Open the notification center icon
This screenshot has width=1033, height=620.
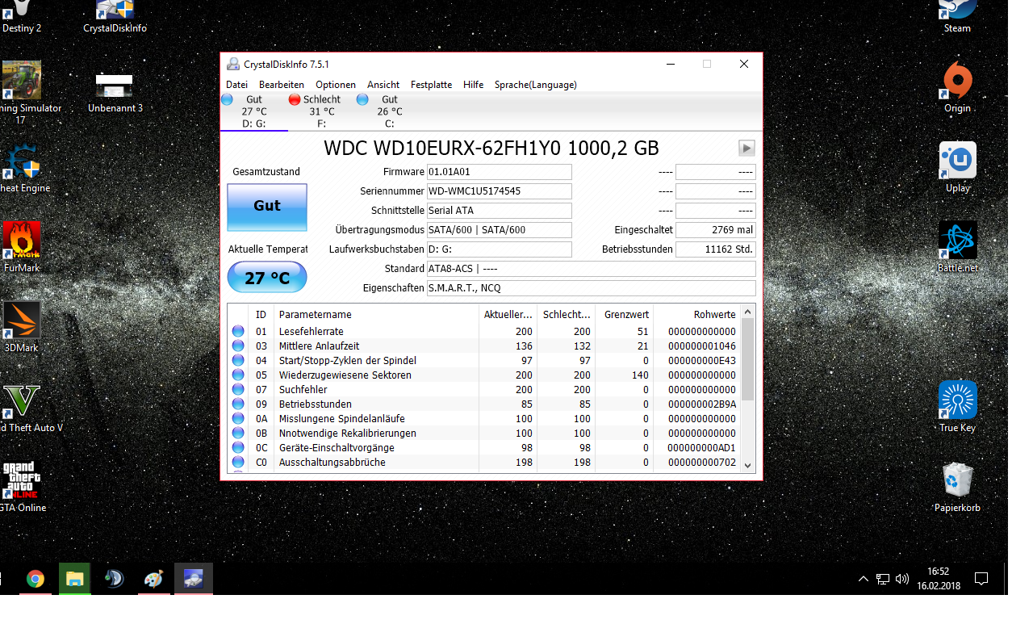click(x=981, y=579)
